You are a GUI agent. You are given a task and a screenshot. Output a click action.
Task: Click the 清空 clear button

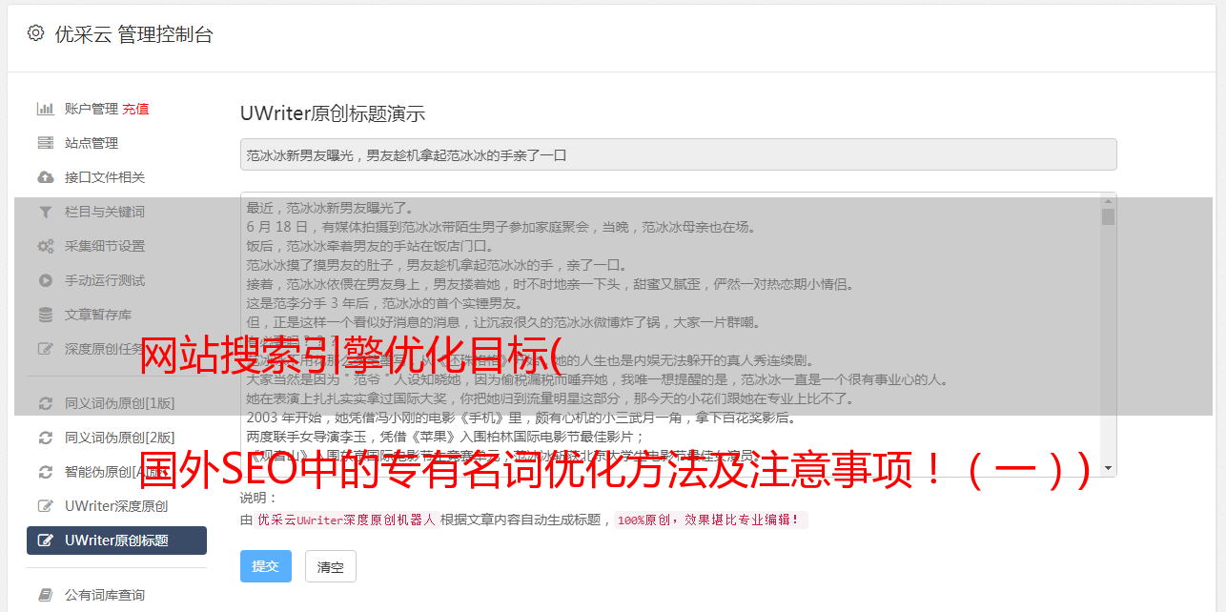point(330,566)
